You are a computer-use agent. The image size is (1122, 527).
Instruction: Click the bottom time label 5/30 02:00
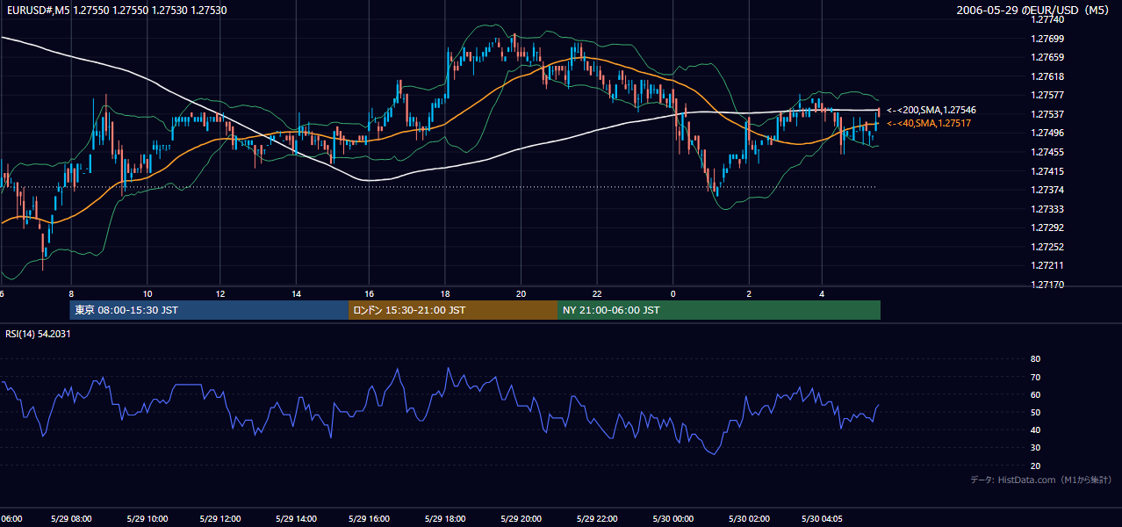749,518
